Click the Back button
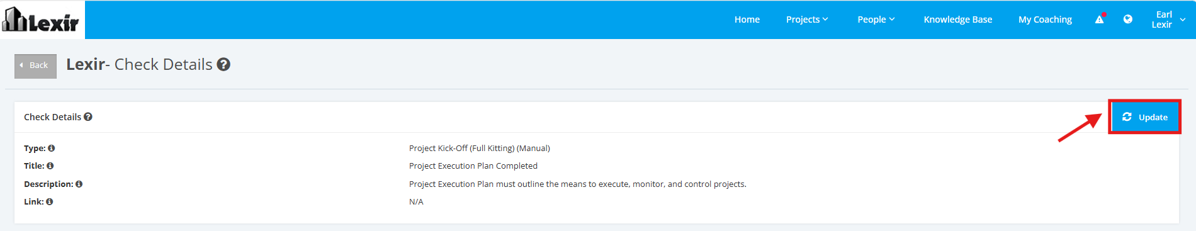Image resolution: width=1196 pixels, height=231 pixels. [x=35, y=65]
